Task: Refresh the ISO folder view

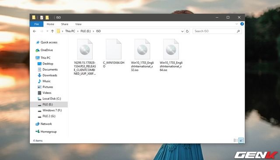Action: [x=187, y=31]
